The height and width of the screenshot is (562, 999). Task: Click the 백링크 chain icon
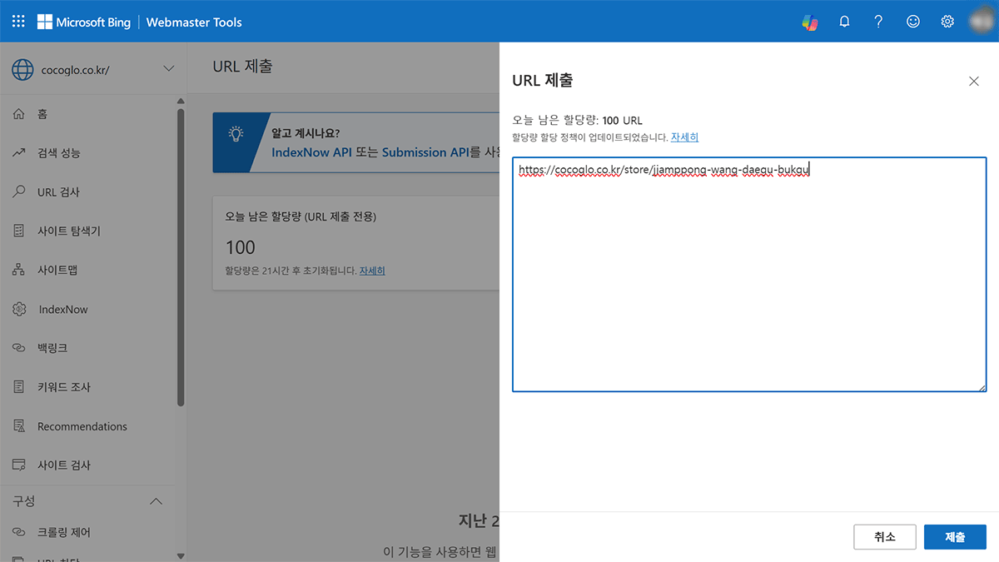19,348
